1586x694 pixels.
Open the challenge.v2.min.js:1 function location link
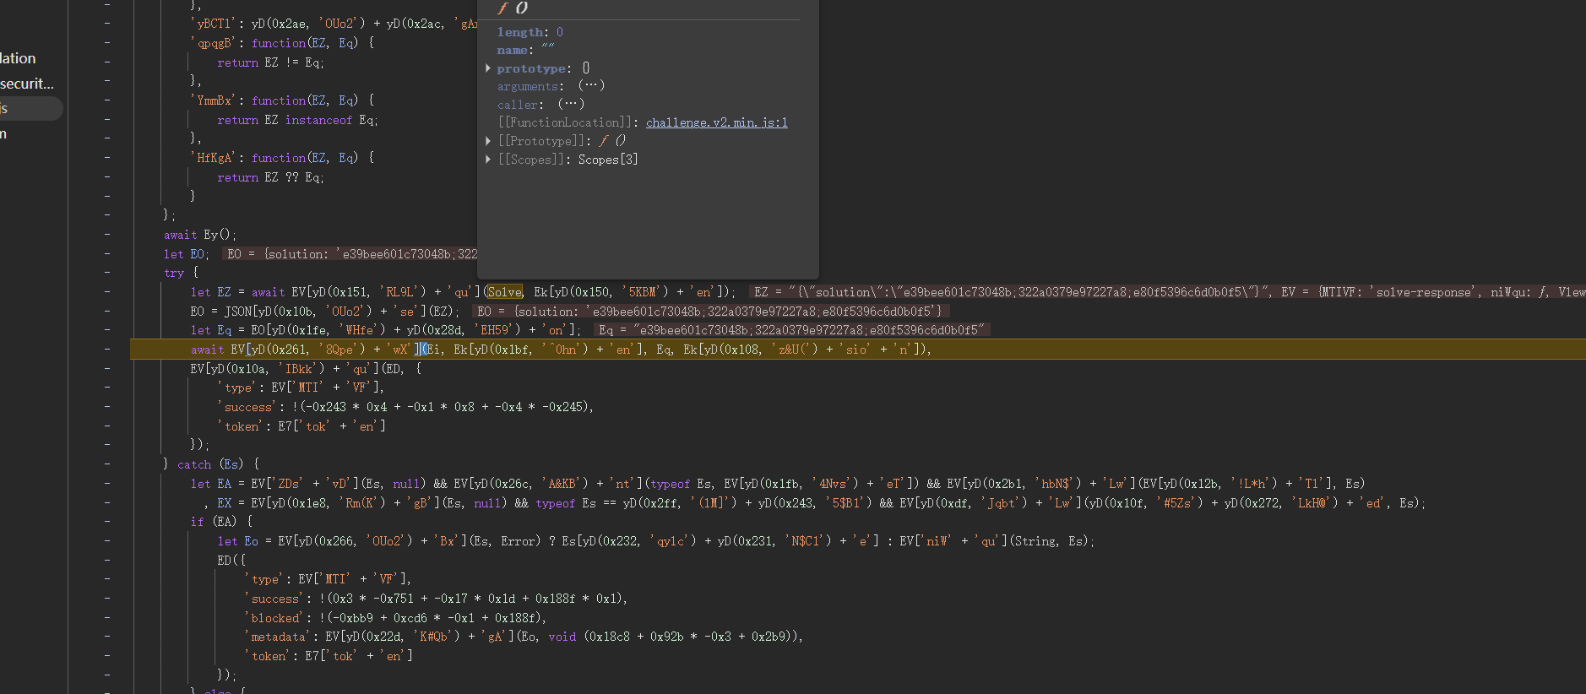[716, 122]
